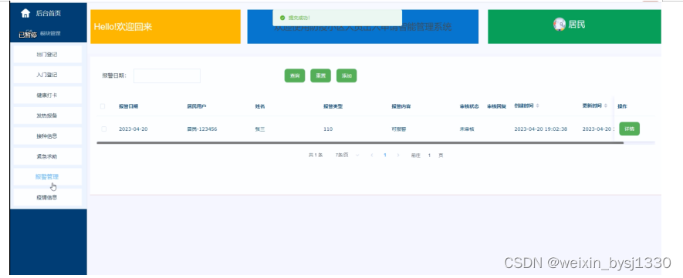The height and width of the screenshot is (278, 683).
Task: Tick the select-all checkbox in table header
Action: click(103, 106)
